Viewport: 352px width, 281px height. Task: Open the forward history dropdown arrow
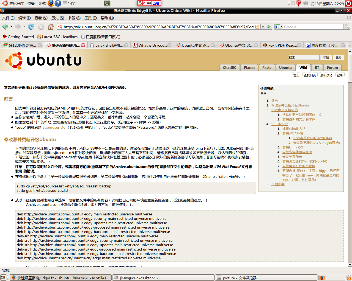tap(24, 27)
